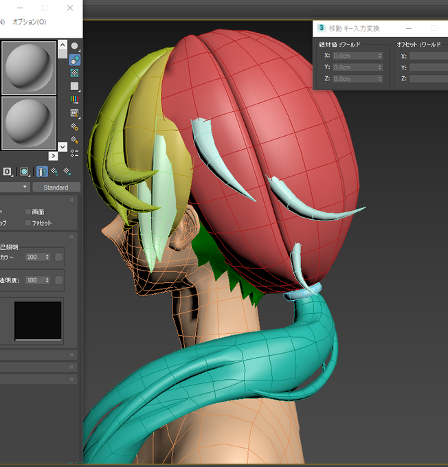
Task: Click the Make Preview icon
Action: 74,113
